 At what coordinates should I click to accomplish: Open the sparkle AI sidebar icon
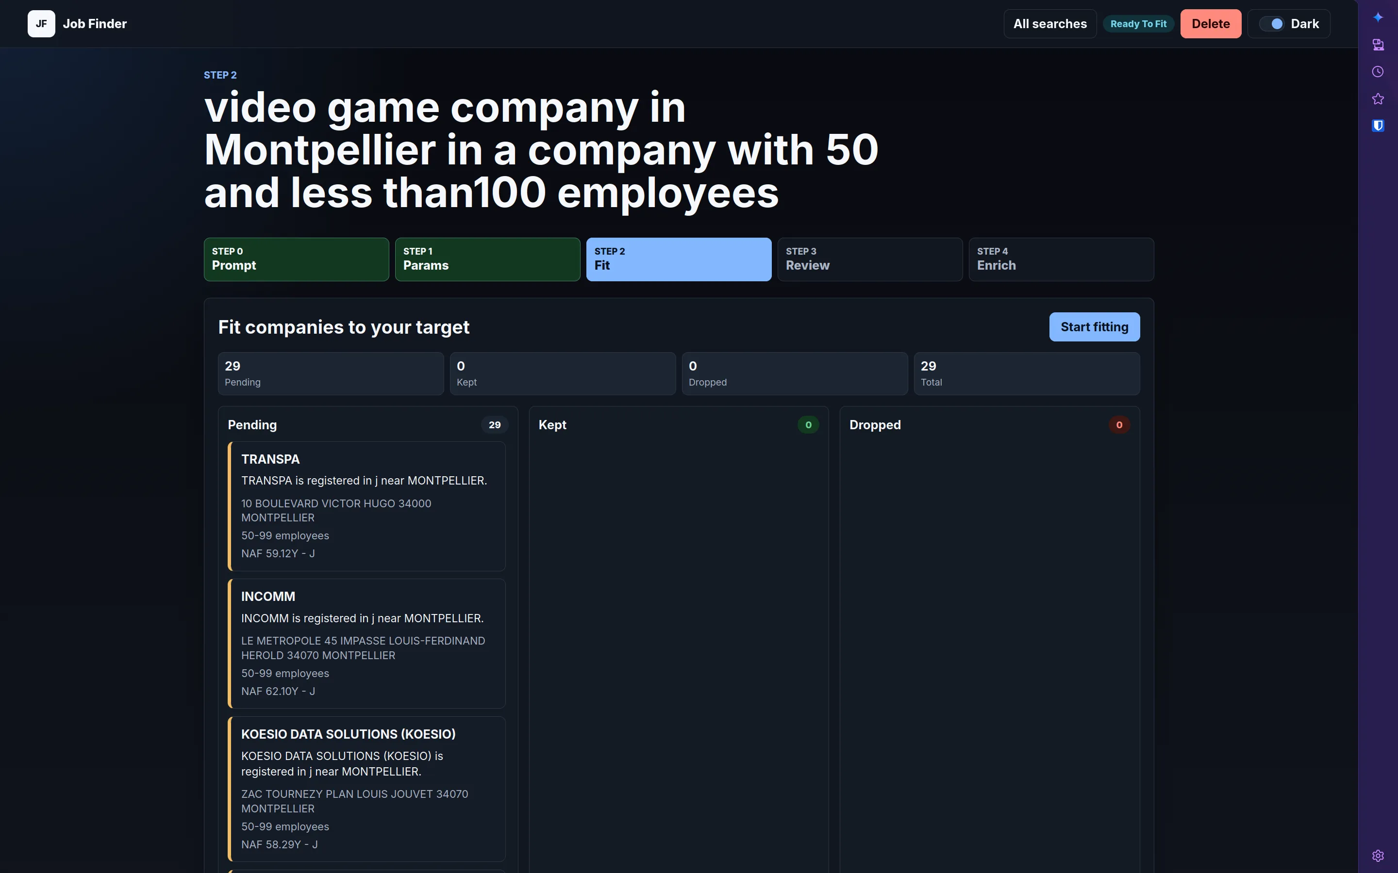(1378, 17)
